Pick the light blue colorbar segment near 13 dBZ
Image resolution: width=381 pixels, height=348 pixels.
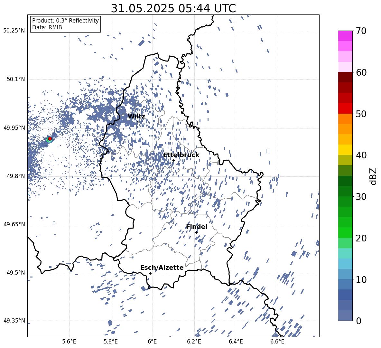click(x=345, y=264)
